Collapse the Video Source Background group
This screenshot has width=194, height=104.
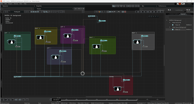170,27
